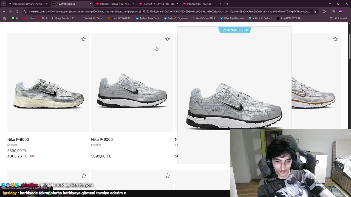Open the Shop LIBRE YVES SA... bookmark
This screenshot has height=197, width=351.
coord(289,18)
